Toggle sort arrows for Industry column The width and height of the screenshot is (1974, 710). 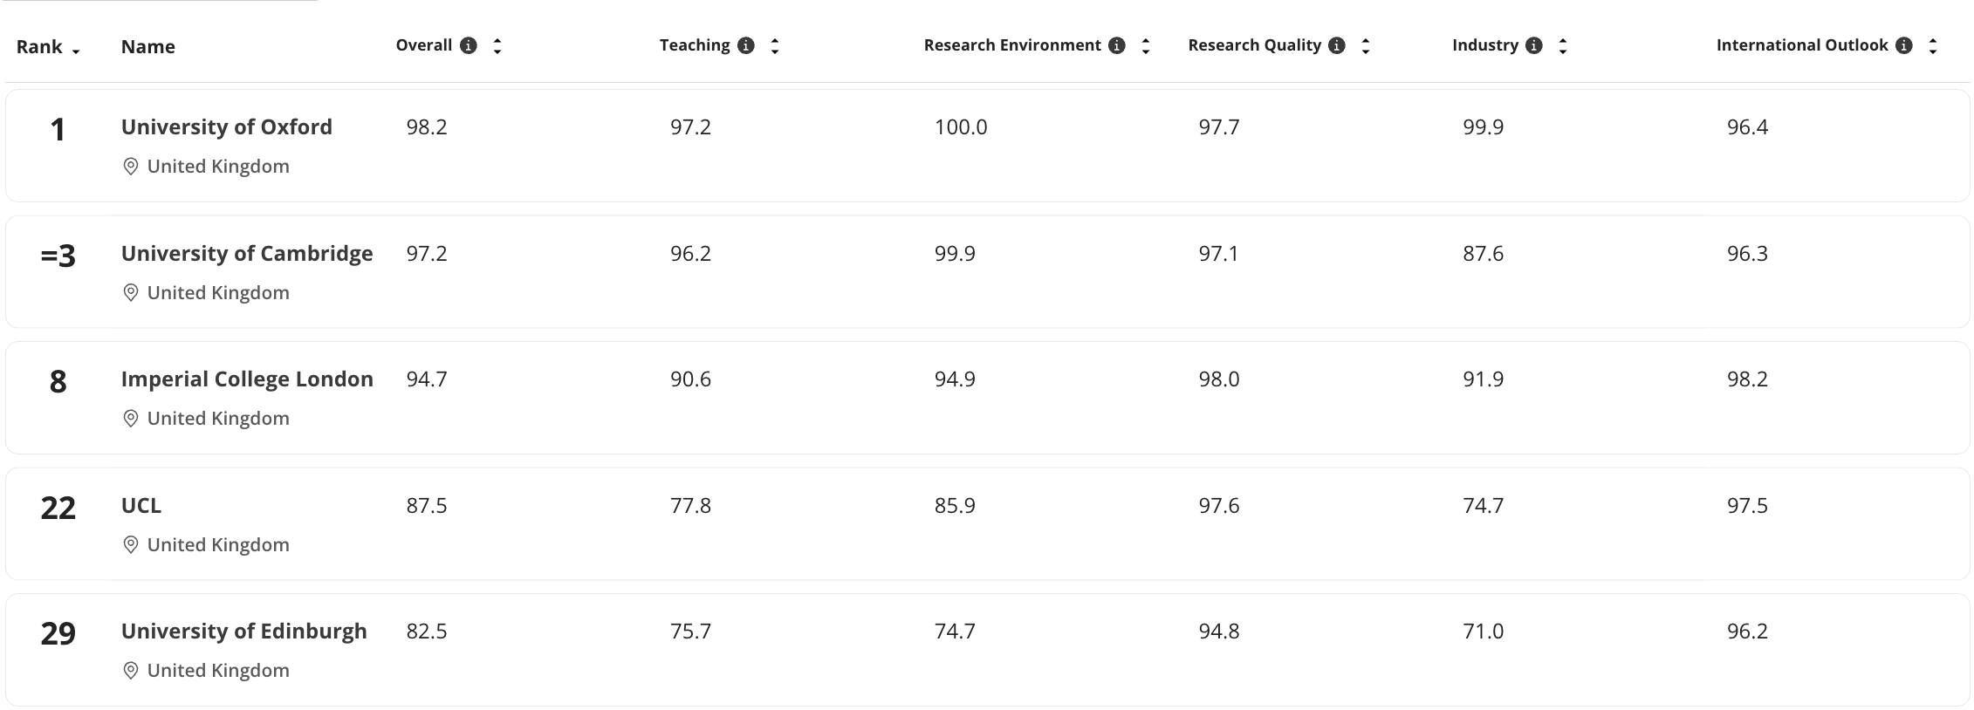1562,46
